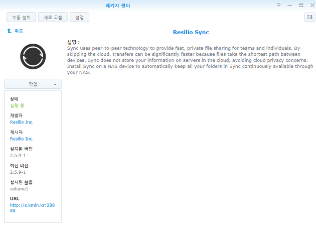Click the 실행 중 running status text
This screenshot has height=226, width=316.
point(17,105)
